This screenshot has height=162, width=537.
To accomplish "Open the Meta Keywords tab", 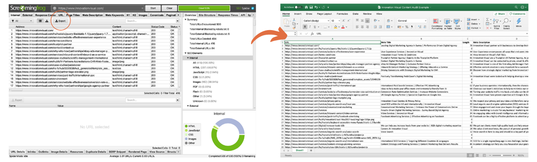I will click(x=115, y=15).
